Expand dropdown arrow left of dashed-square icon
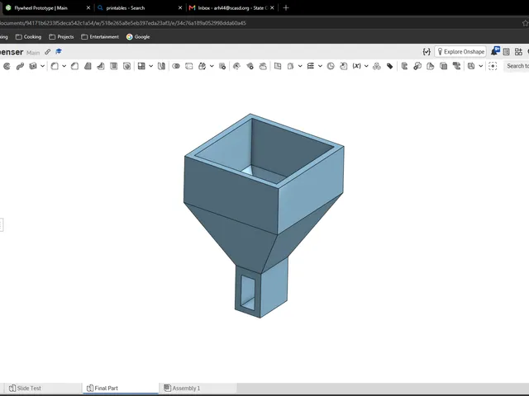Image resolution: width=529 pixels, height=396 pixels. 481,66
